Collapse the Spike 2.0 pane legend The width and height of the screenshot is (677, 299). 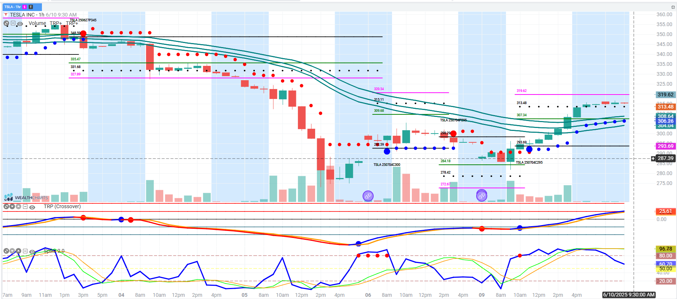(x=25, y=251)
